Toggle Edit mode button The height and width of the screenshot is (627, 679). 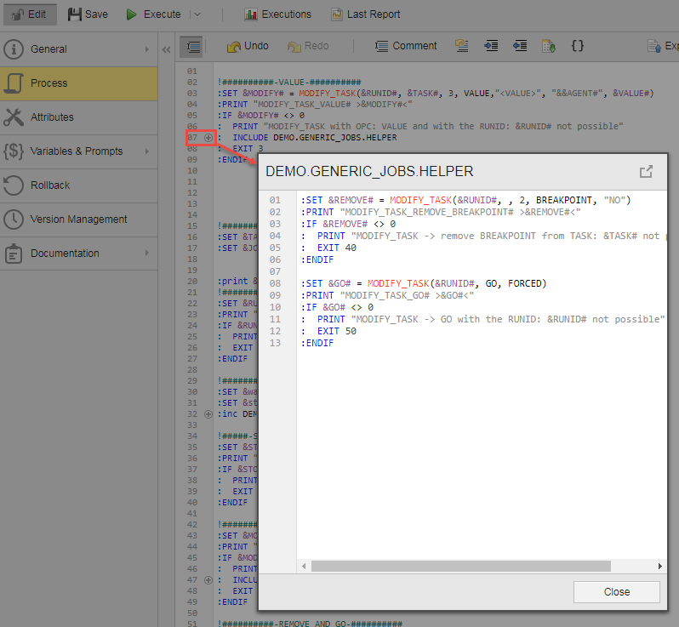click(30, 14)
